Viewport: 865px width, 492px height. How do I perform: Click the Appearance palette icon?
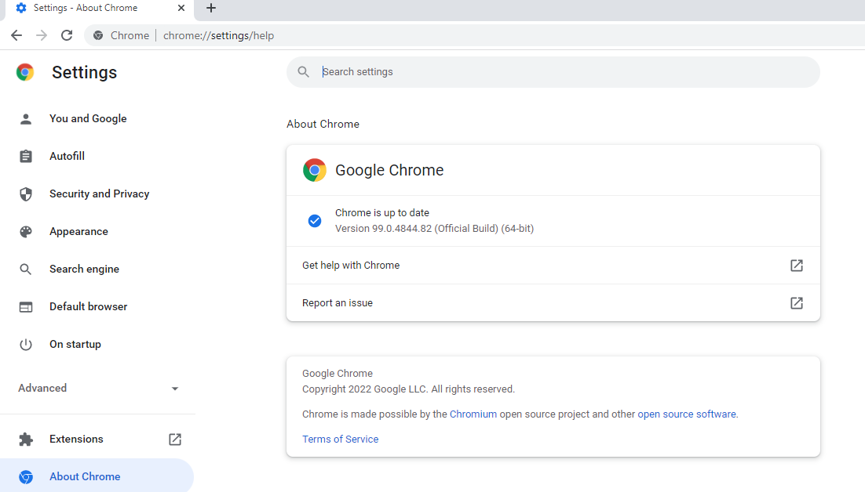(26, 232)
